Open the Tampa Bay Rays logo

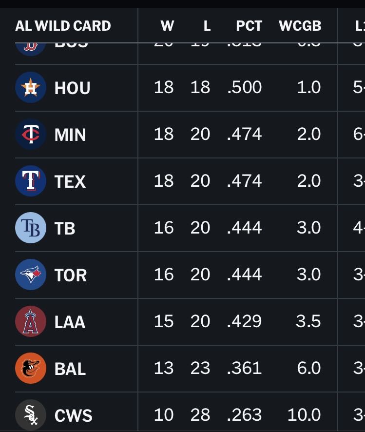(x=31, y=228)
